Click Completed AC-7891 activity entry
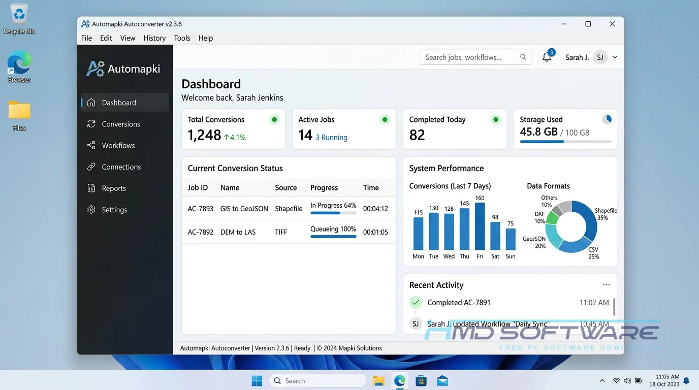The image size is (699, 390). coord(459,303)
